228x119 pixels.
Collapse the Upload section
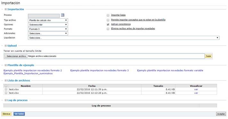(x=6, y=46)
